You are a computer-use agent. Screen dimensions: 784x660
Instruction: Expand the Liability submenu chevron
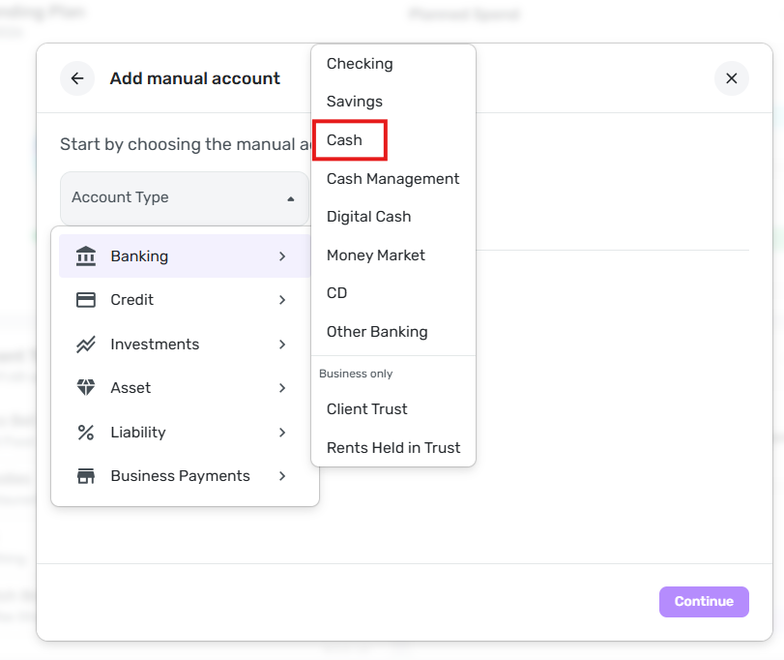pos(282,433)
